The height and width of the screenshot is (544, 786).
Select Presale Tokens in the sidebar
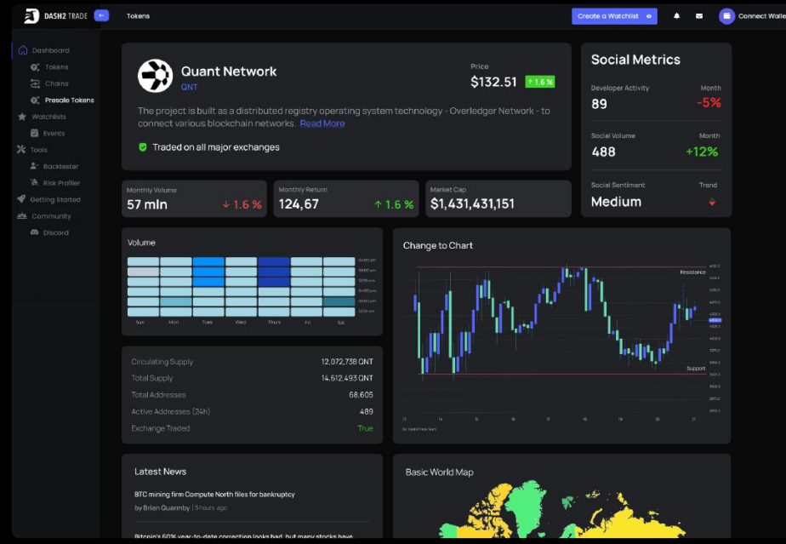point(69,100)
